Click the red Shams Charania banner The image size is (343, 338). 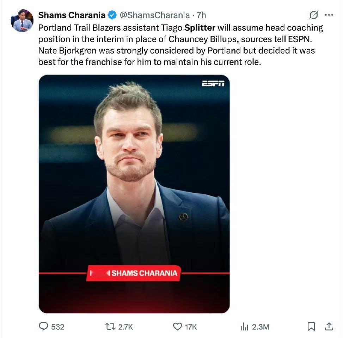[x=134, y=273]
